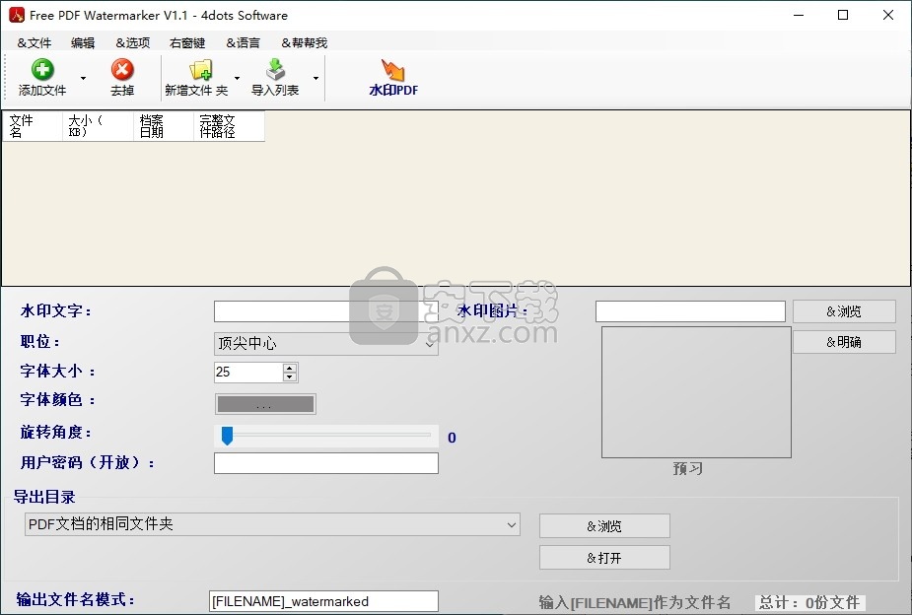Click the 大小(KB) column header
The width and height of the screenshot is (912, 615).
click(98, 126)
